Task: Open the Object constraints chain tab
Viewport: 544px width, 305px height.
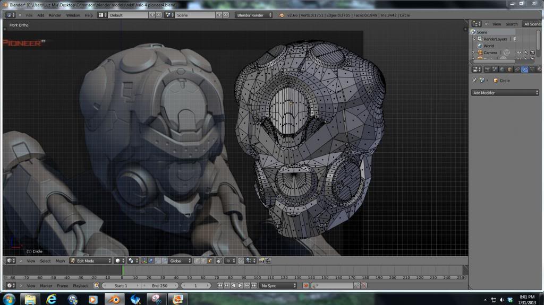Action: pos(517,69)
